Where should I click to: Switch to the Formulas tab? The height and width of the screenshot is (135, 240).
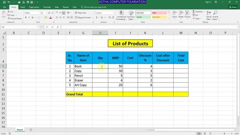47,7
